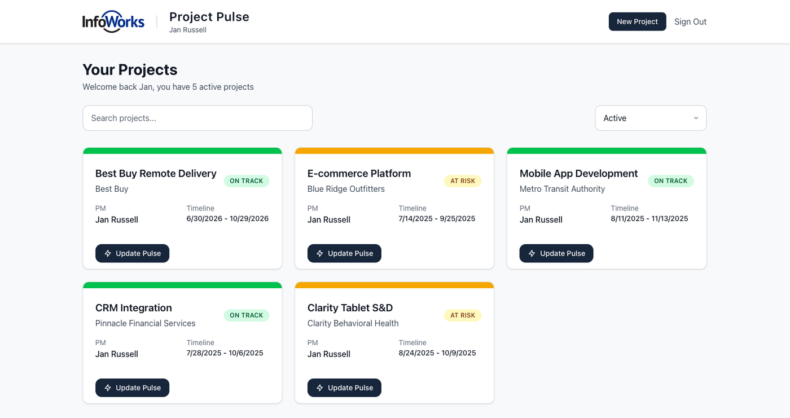790x418 pixels.
Task: Click the Your Projects heading
Action: (130, 69)
